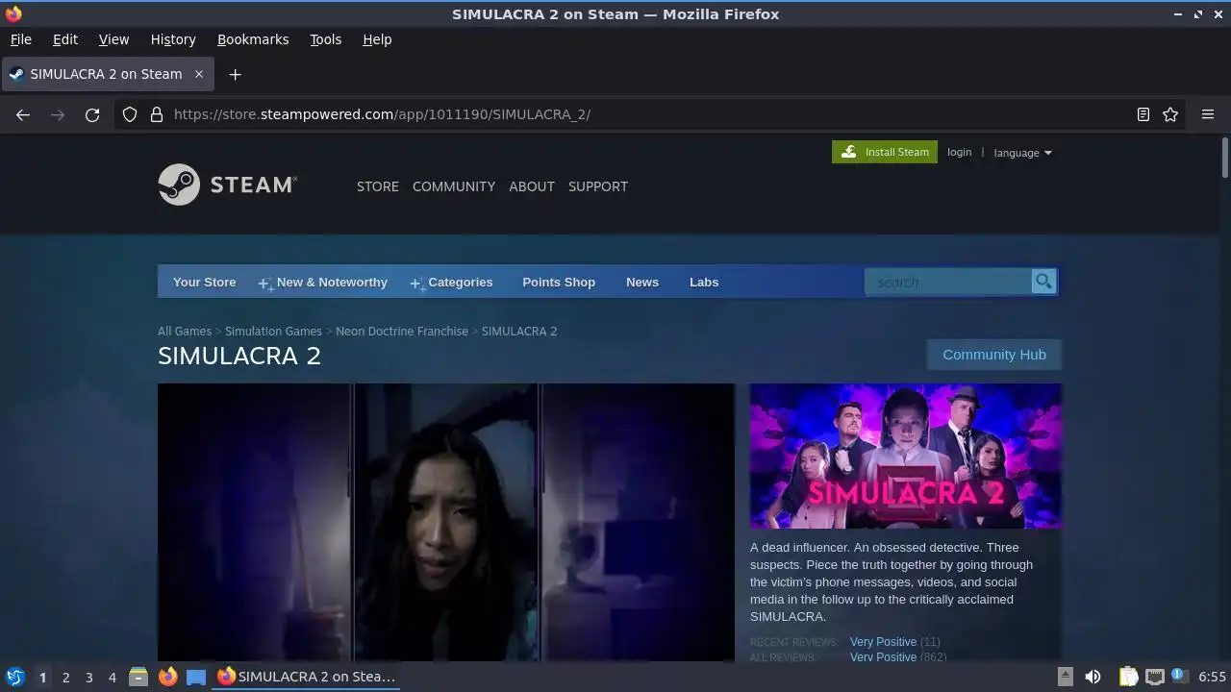The width and height of the screenshot is (1231, 692).
Task: Open the Tools menu
Action: click(325, 39)
